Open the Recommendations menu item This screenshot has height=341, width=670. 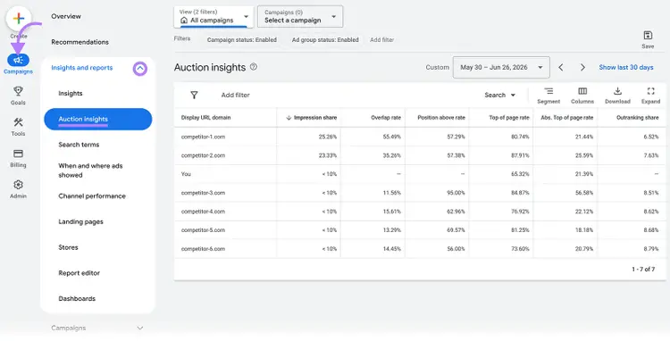tap(80, 42)
